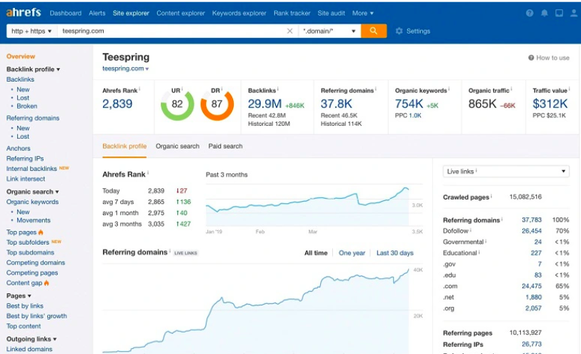Select One year range
Viewport: 581px width, 354px height.
click(352, 252)
